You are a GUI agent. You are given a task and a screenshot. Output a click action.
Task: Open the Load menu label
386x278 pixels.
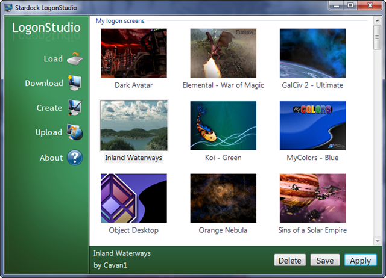tap(53, 59)
